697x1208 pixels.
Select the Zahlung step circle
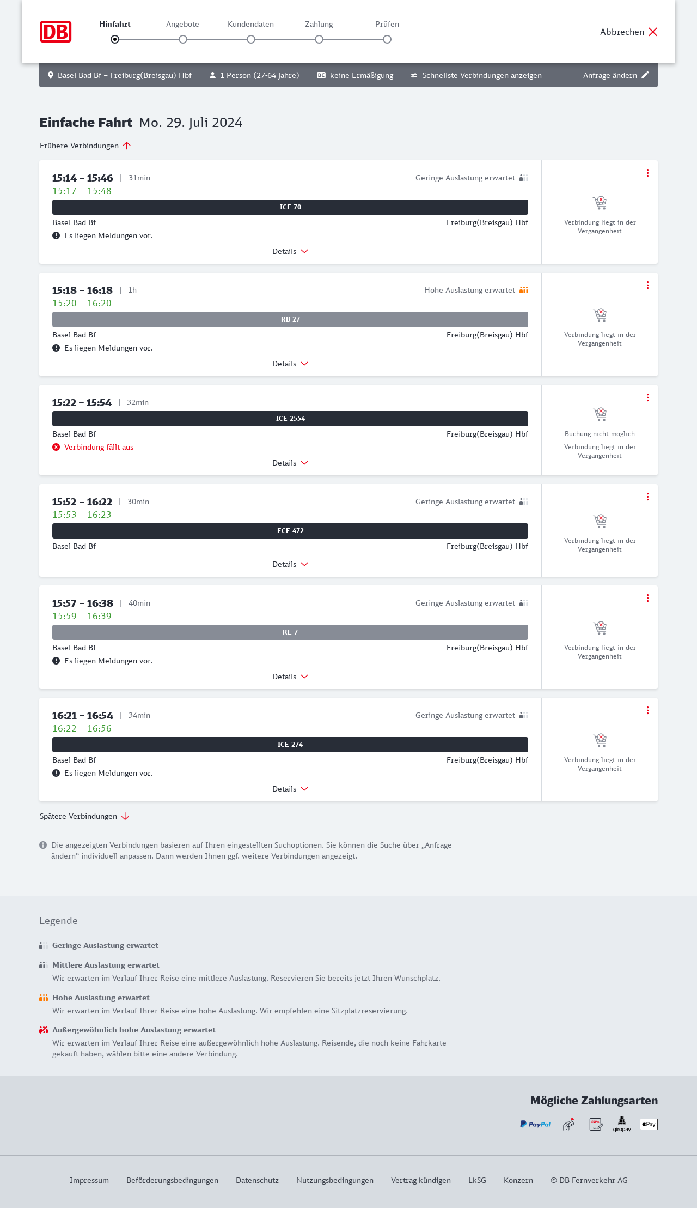pos(319,39)
